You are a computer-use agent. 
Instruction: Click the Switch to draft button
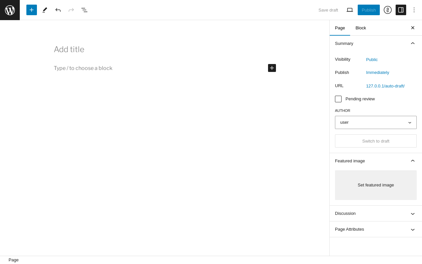click(x=376, y=141)
